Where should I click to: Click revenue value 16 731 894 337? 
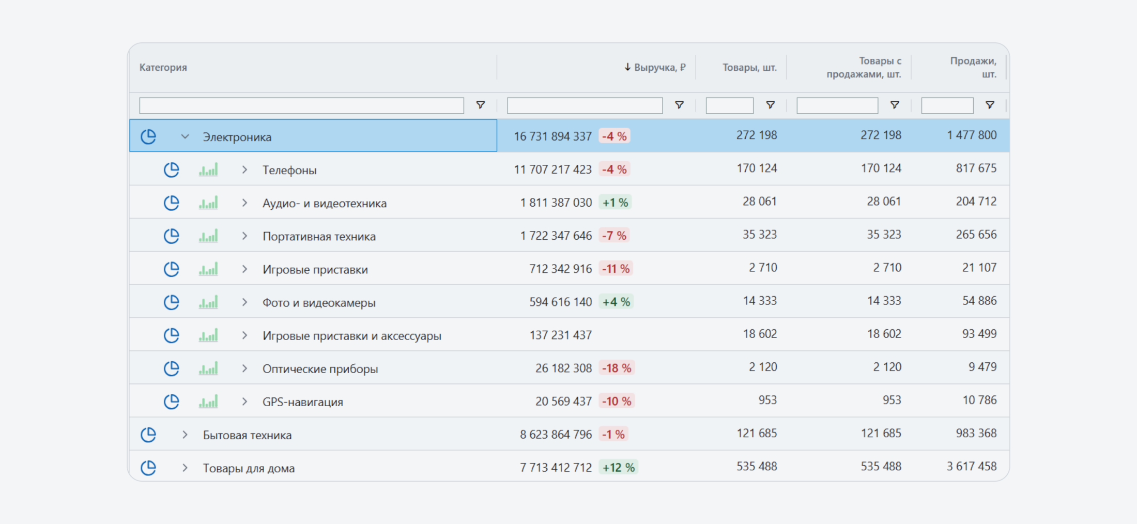click(x=552, y=136)
